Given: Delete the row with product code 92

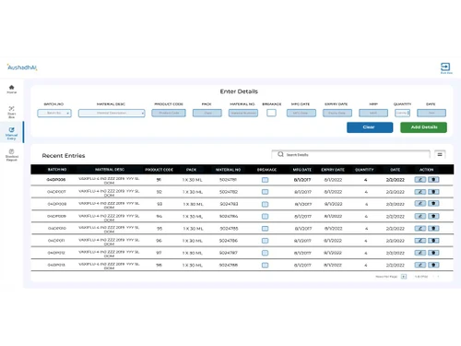Looking at the screenshot, I should (433, 192).
